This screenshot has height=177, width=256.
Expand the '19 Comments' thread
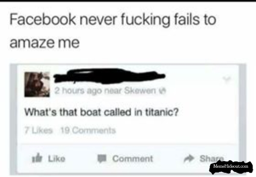88,131
